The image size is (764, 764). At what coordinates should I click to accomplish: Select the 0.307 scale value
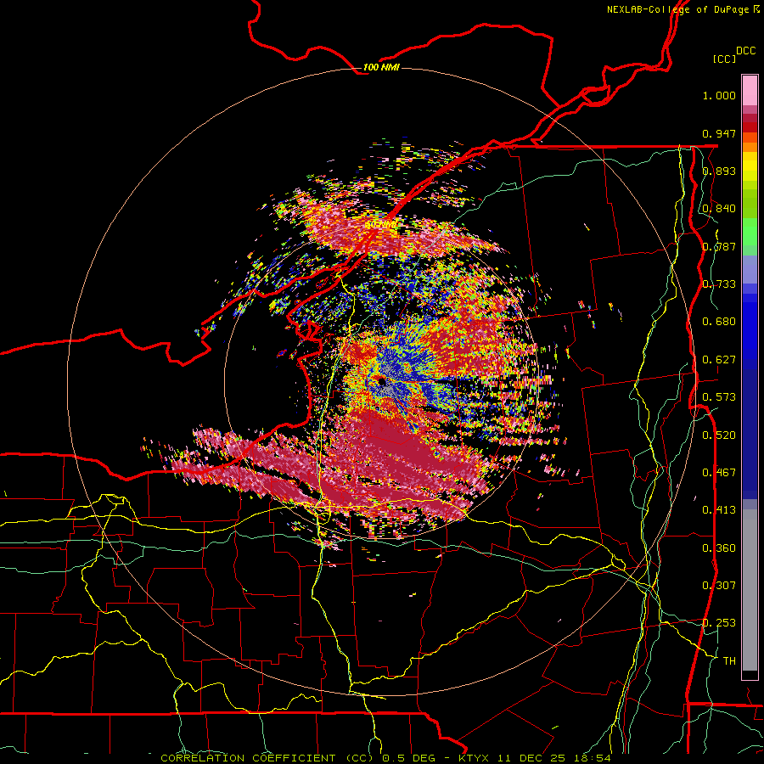click(719, 586)
